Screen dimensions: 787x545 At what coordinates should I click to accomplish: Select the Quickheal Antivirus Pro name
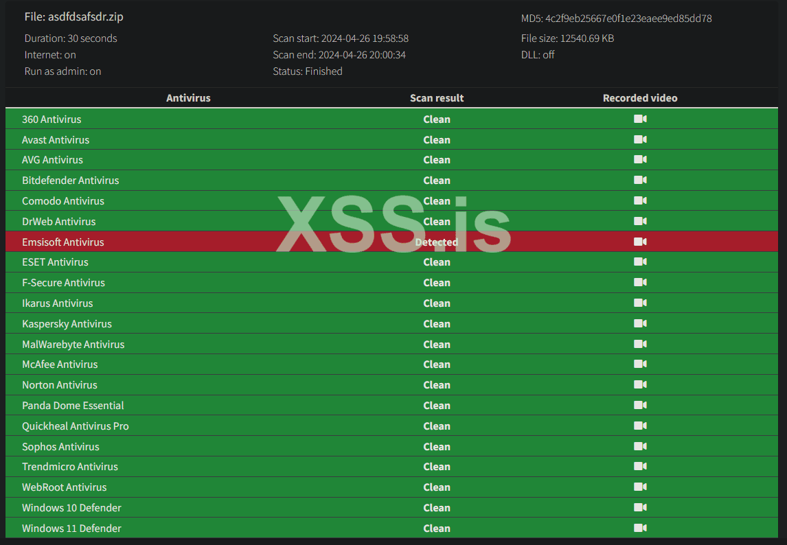[76, 426]
